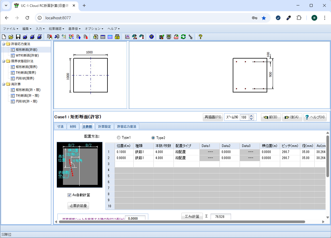This screenshot has height=238, width=331.
Task: Save using the floppy disk icon
Action: coord(18,37)
